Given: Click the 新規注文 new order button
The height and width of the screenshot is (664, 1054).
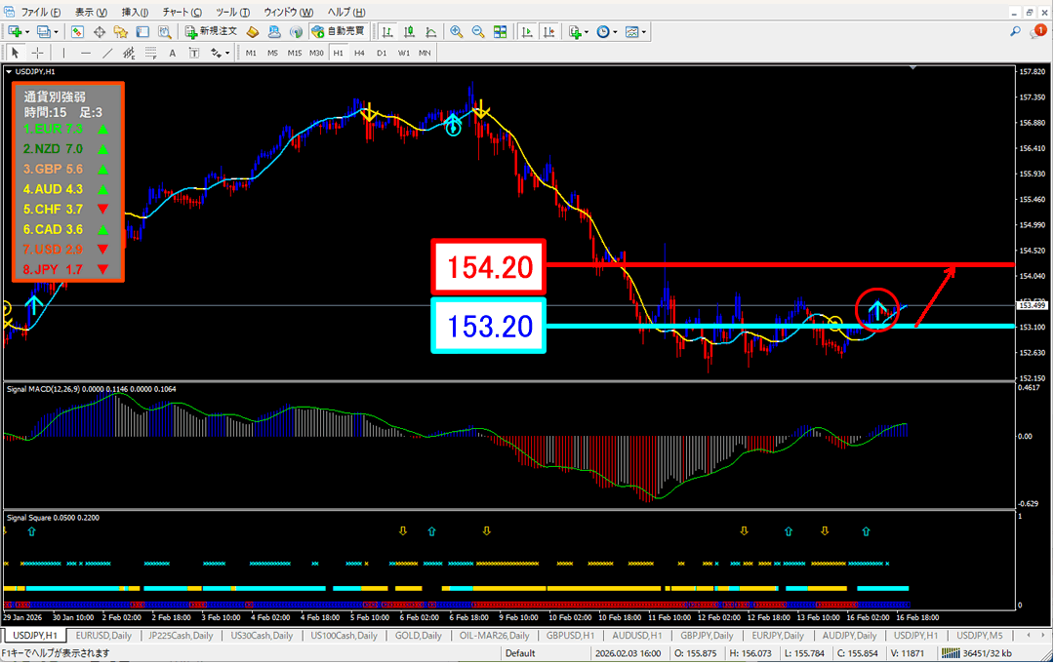Looking at the screenshot, I should tap(212, 31).
